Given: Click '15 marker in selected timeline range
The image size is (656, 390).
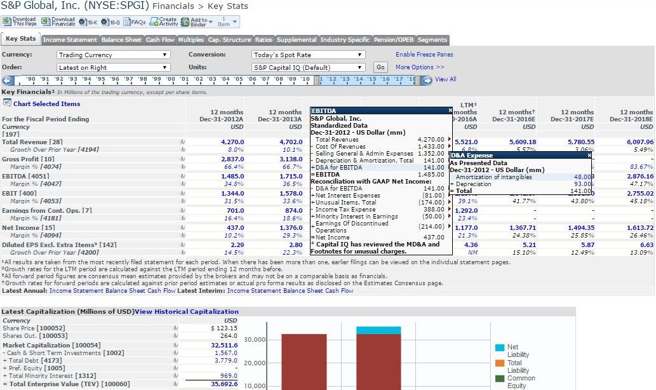Looking at the screenshot, I should (x=372, y=79).
